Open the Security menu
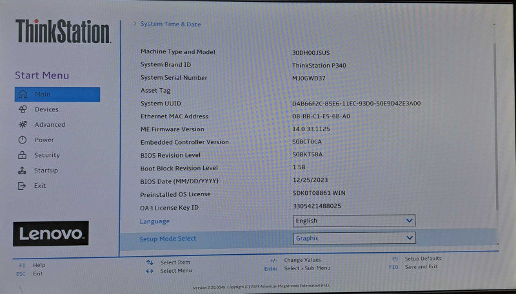The width and height of the screenshot is (516, 294). tap(47, 155)
